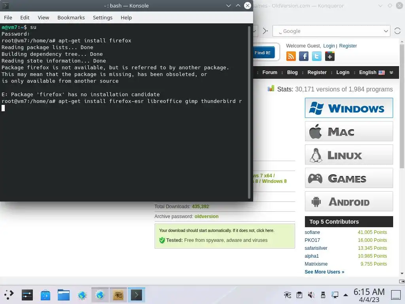This screenshot has width=405, height=304.
Task: Open contributor Matrixisme's profile
Action: coord(316,264)
